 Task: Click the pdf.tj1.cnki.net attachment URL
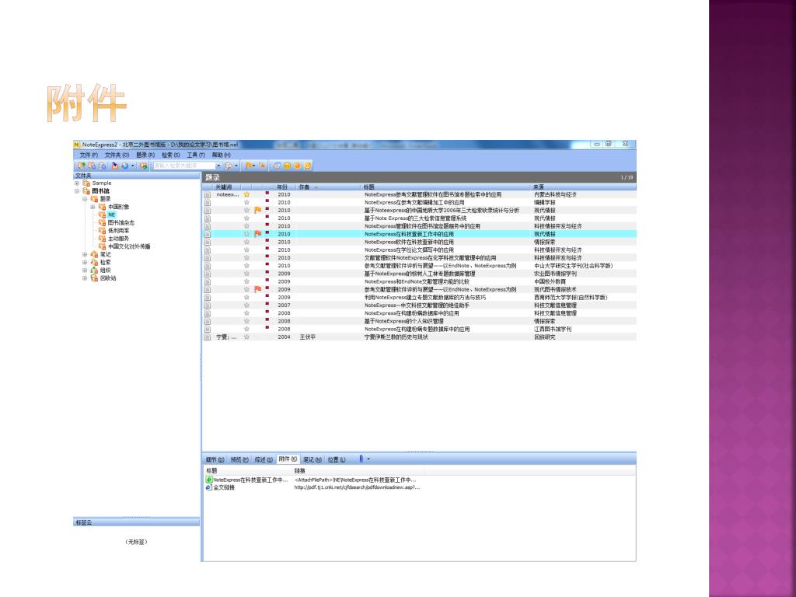[357, 487]
